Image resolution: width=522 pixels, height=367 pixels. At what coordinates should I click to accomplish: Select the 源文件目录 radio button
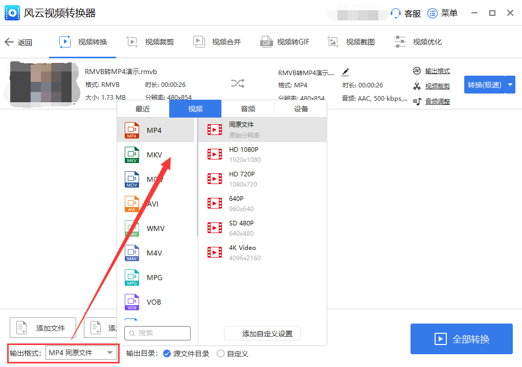pyautogui.click(x=168, y=353)
